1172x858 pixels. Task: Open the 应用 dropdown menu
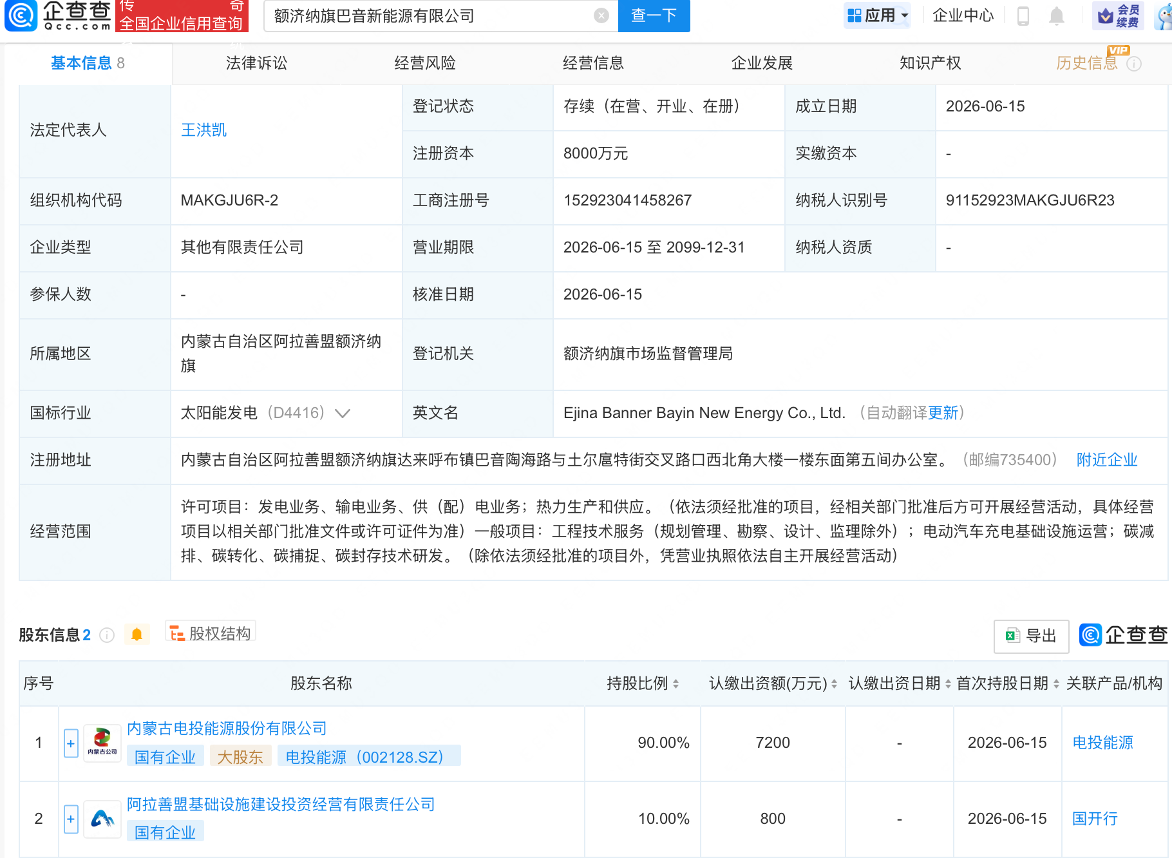877,15
